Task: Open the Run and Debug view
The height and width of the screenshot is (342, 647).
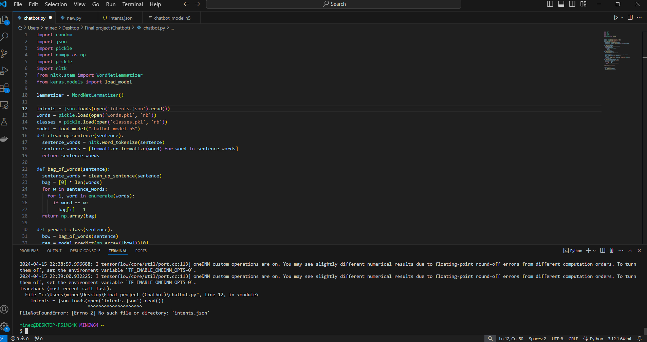Action: [4, 71]
